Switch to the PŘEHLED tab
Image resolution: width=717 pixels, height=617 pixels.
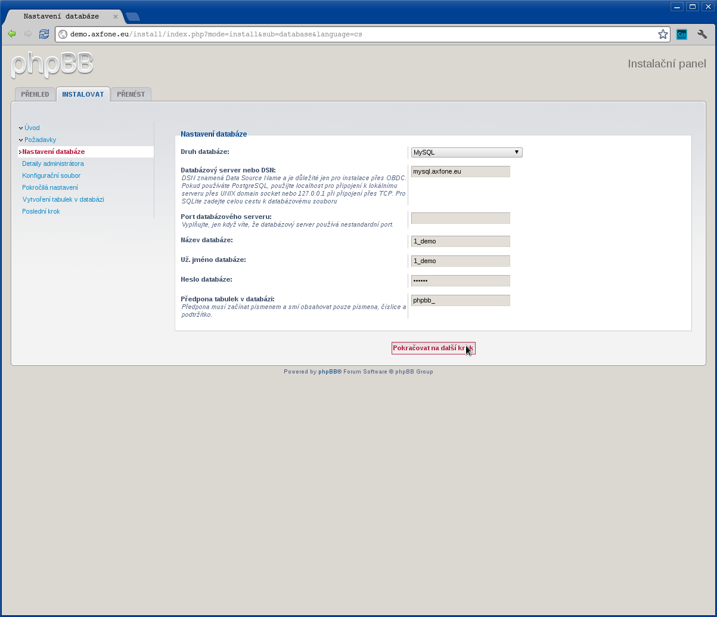coord(35,94)
